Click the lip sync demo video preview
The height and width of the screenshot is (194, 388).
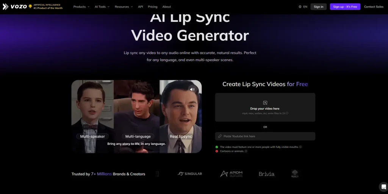click(136, 116)
